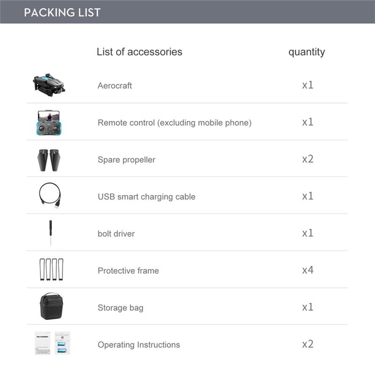Click the 'Storage bag' label
The height and width of the screenshot is (375, 375).
pyautogui.click(x=120, y=308)
